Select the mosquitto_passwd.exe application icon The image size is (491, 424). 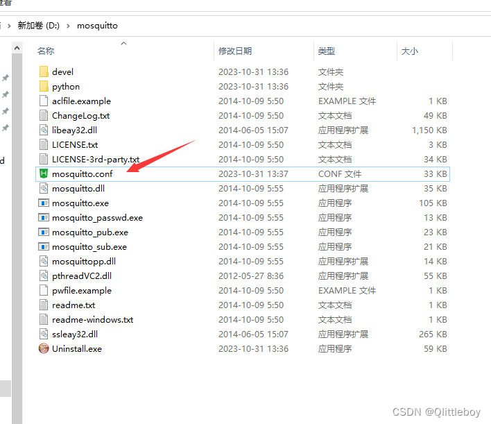tap(44, 217)
